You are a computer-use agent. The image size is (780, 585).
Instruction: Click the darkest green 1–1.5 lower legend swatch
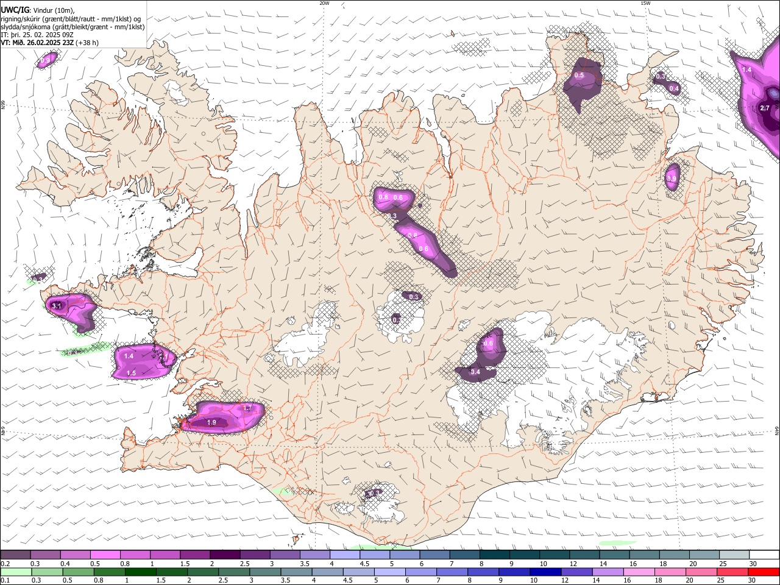click(x=141, y=572)
